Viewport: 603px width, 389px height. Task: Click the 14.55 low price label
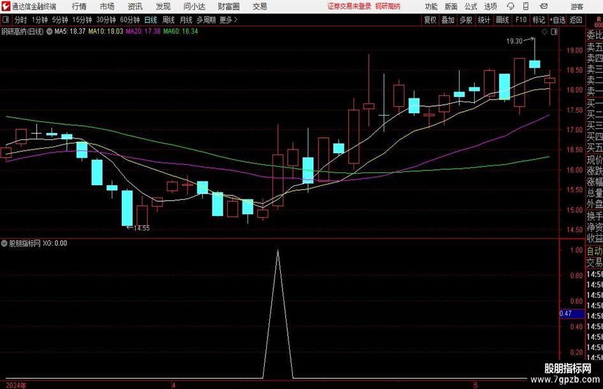tap(142, 228)
